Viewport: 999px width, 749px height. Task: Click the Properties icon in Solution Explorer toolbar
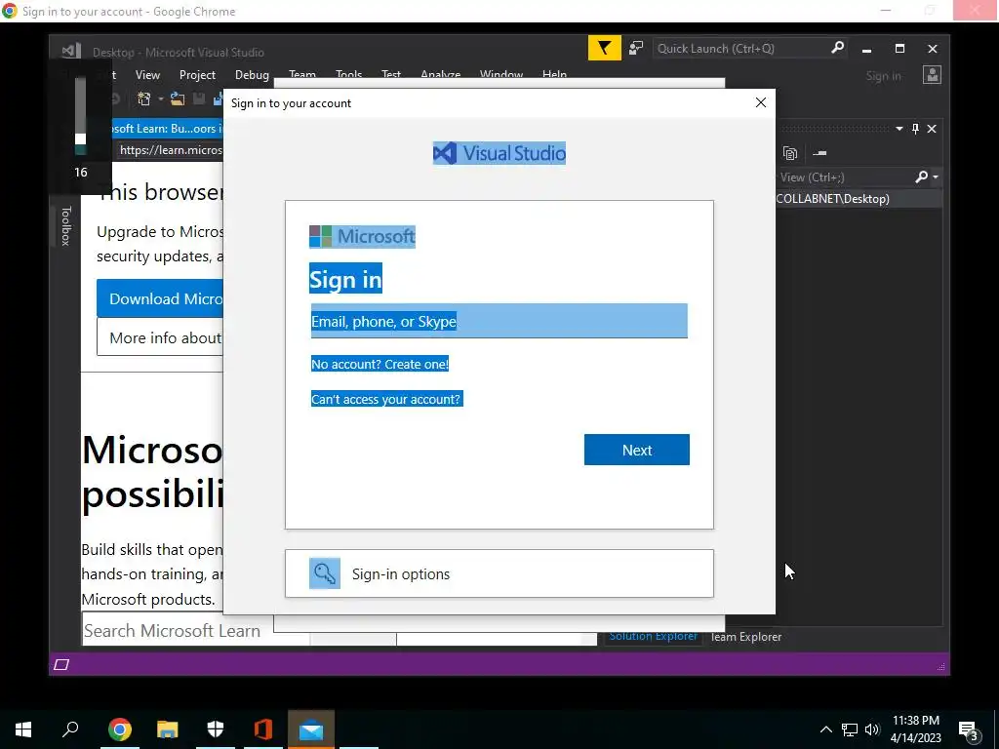pos(819,153)
